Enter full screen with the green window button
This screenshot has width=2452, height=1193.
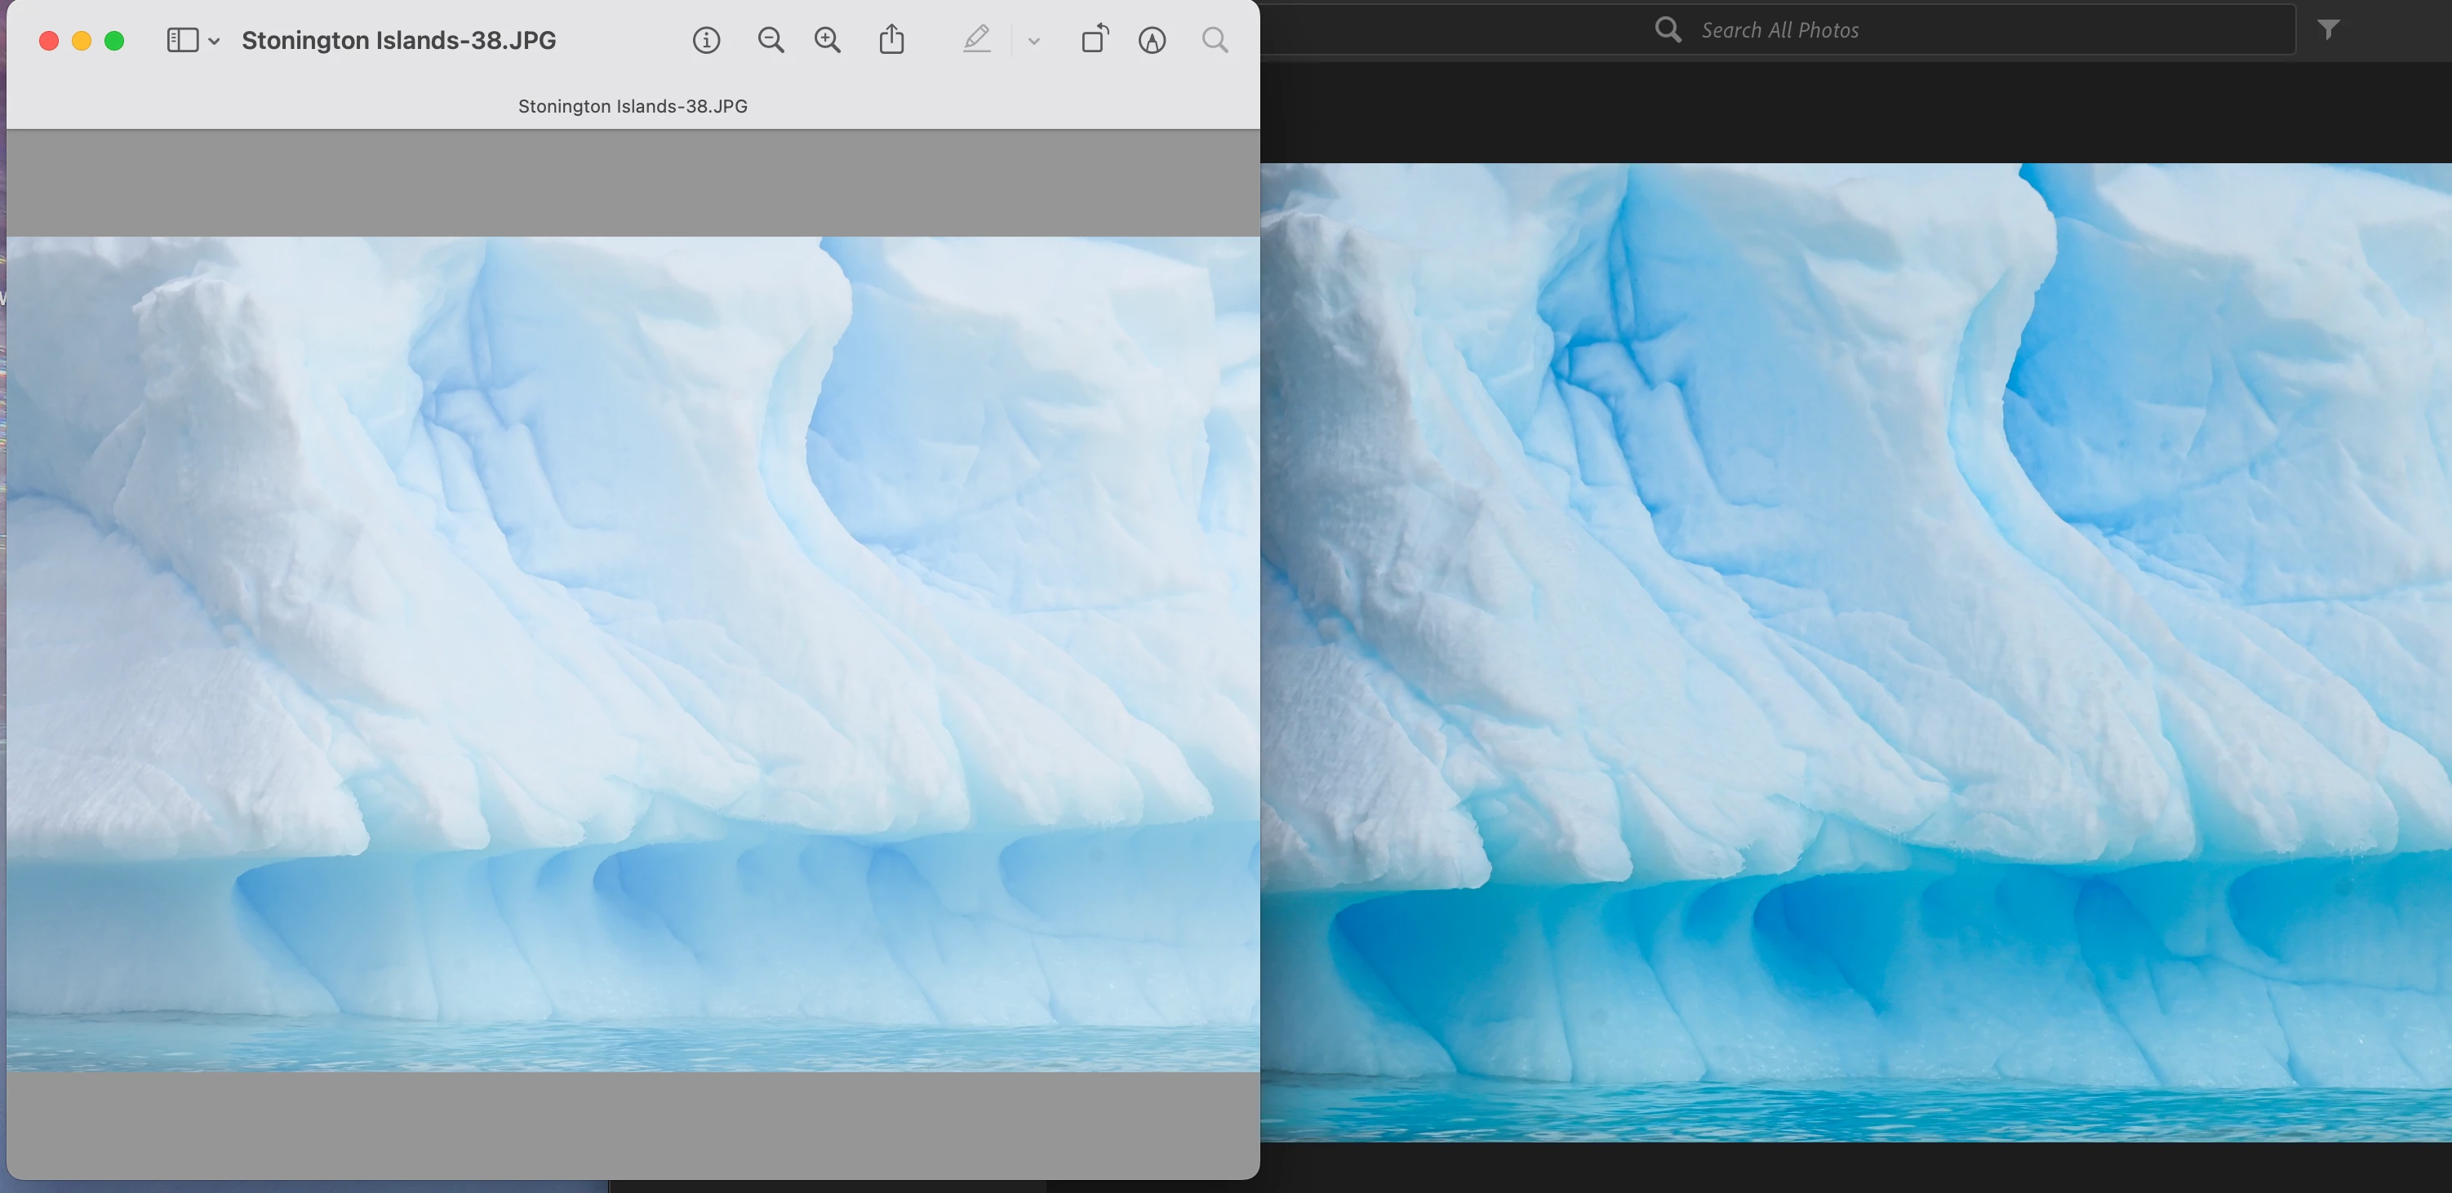click(x=114, y=40)
